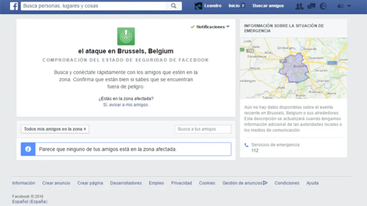The image size is (367, 206).
Task: Open the Privacidad footer link
Action: point(181,183)
